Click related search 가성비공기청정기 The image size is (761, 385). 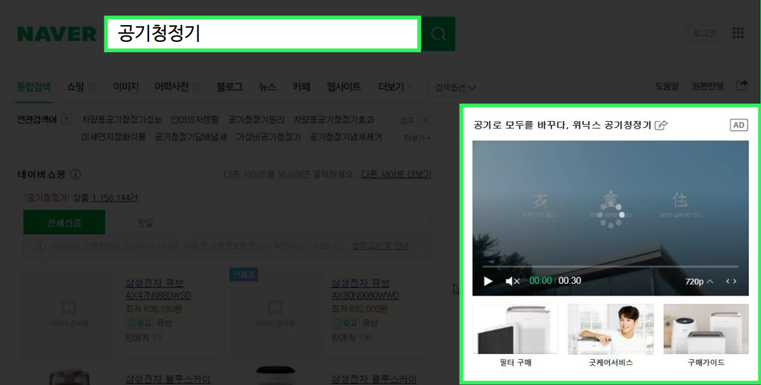[x=268, y=137]
